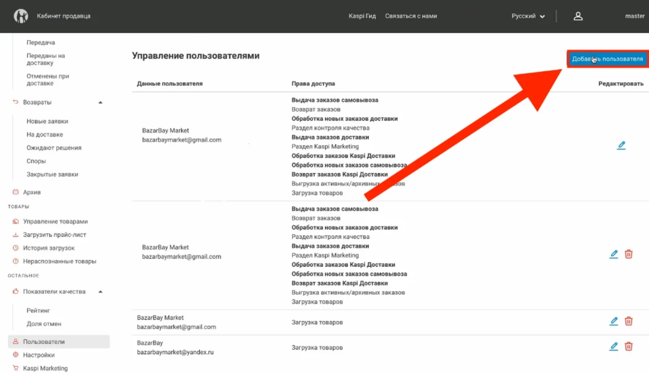The image size is (649, 373).
Task: Click the edit pencil for bazarbaymarket@yandex.ru
Action: [614, 346]
